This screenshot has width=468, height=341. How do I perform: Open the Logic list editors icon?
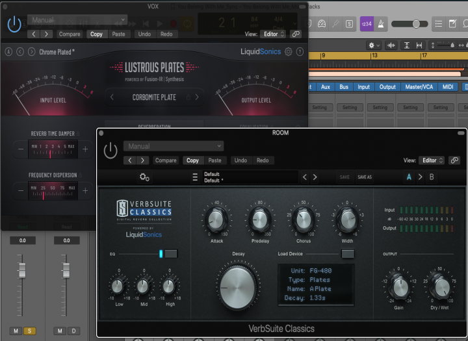(439, 24)
